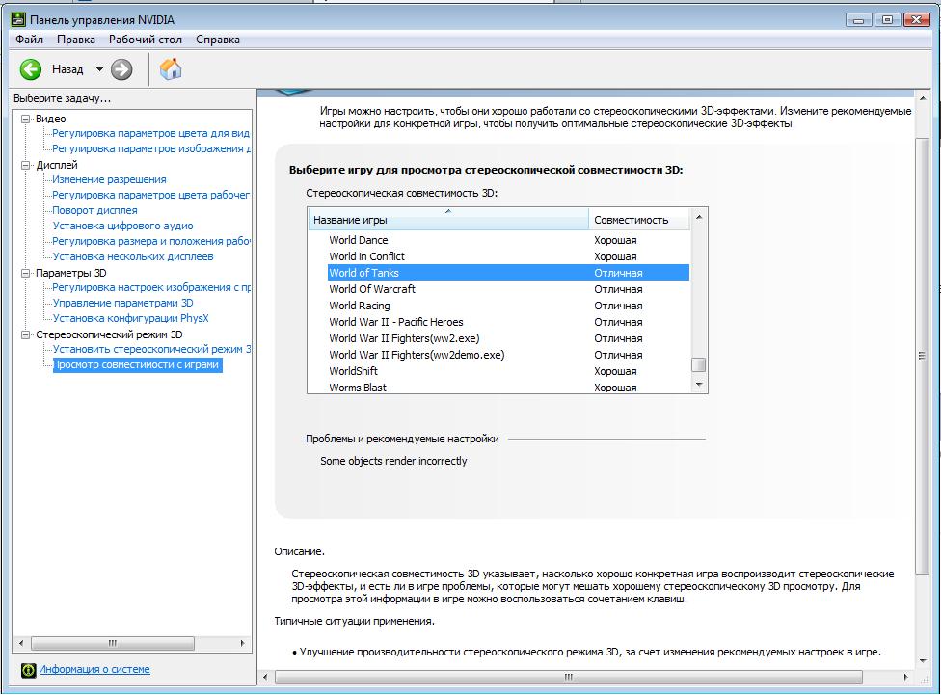Collapse the Видео tree section

(x=26, y=119)
